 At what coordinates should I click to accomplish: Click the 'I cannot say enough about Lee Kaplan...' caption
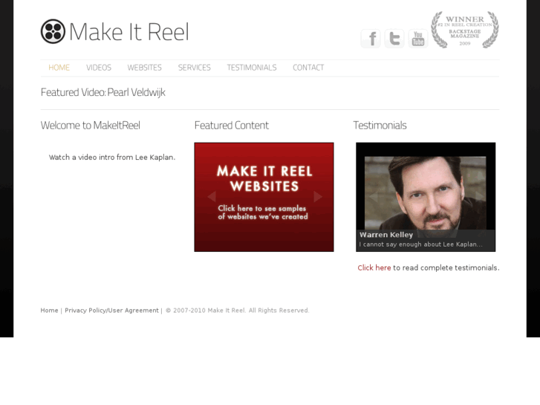pyautogui.click(x=421, y=244)
